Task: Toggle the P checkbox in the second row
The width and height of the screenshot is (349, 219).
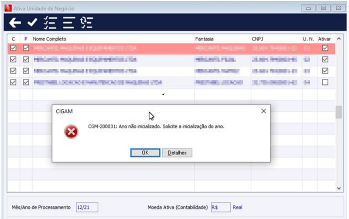Action: click(x=26, y=59)
